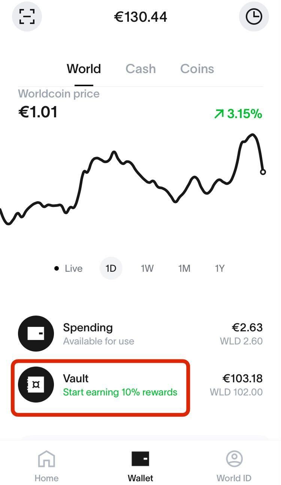The image size is (281, 485).
Task: Go to Home via house icon
Action: 46,459
